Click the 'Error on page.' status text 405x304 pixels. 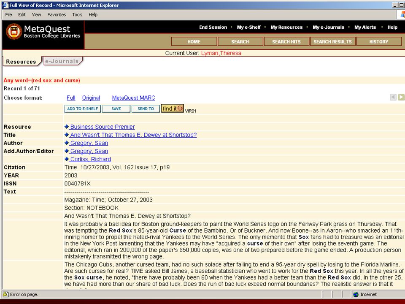[24, 294]
